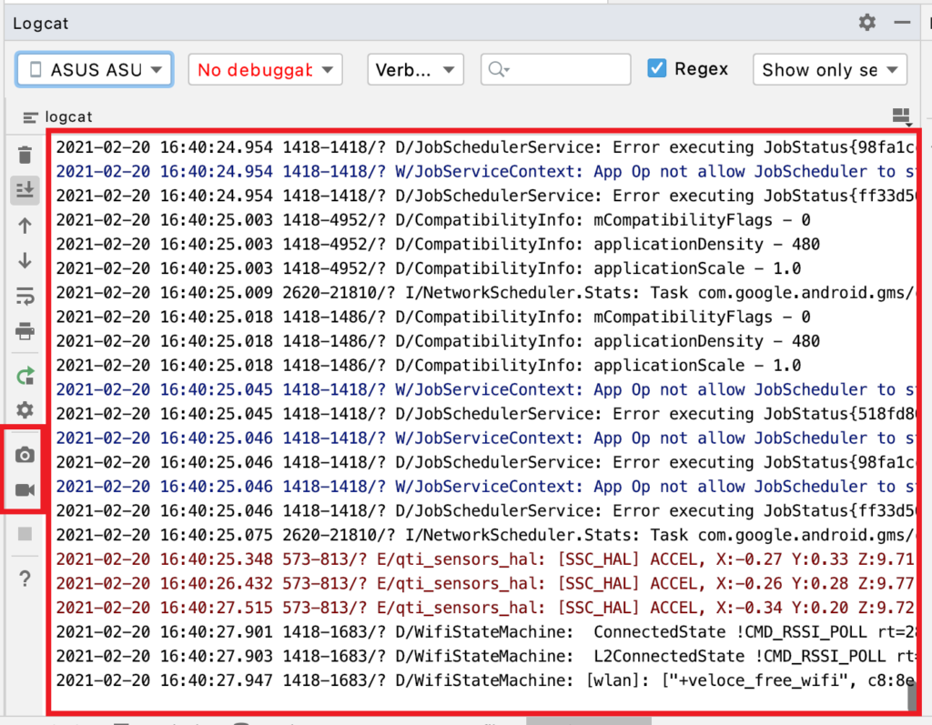Open the No debuggable processes dropdown
932x725 pixels.
[x=265, y=69]
